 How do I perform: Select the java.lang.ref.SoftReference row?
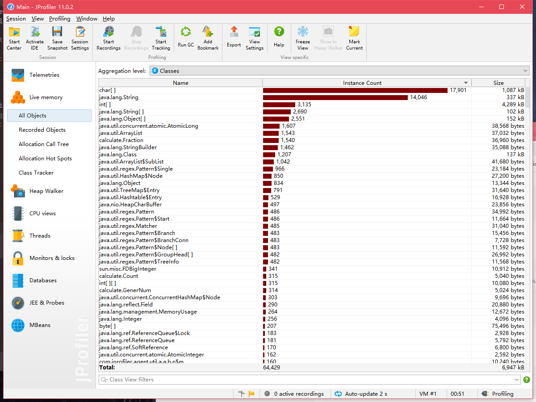312,348
